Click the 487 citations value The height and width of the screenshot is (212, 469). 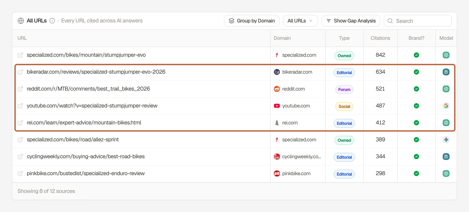(380, 106)
